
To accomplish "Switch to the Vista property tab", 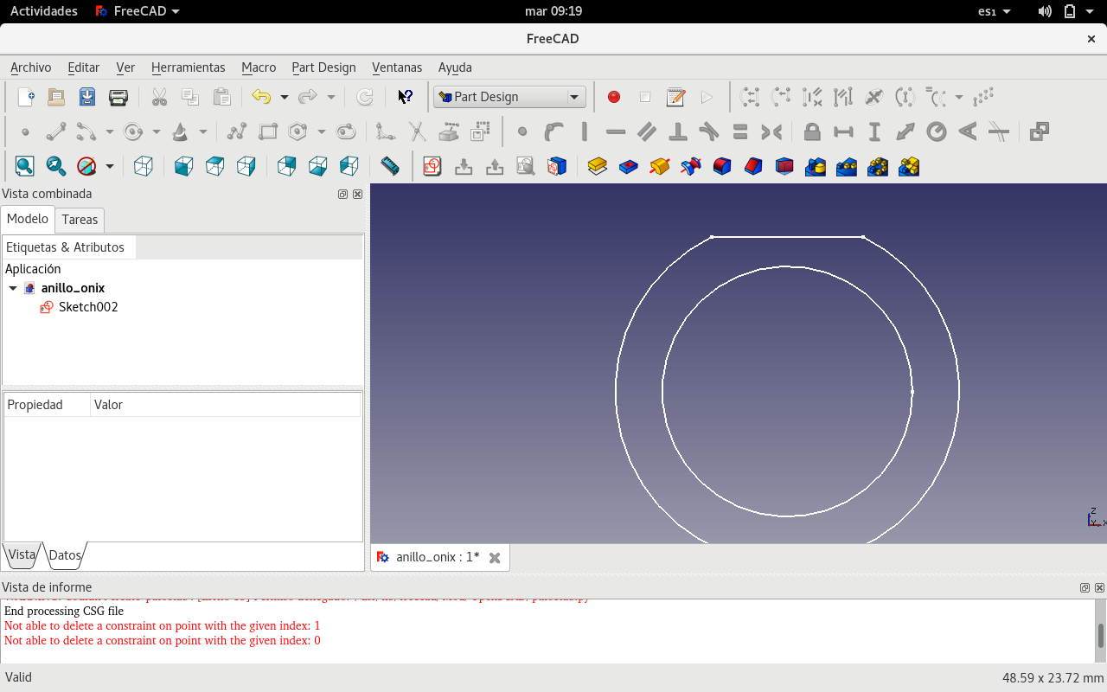I will click(22, 554).
